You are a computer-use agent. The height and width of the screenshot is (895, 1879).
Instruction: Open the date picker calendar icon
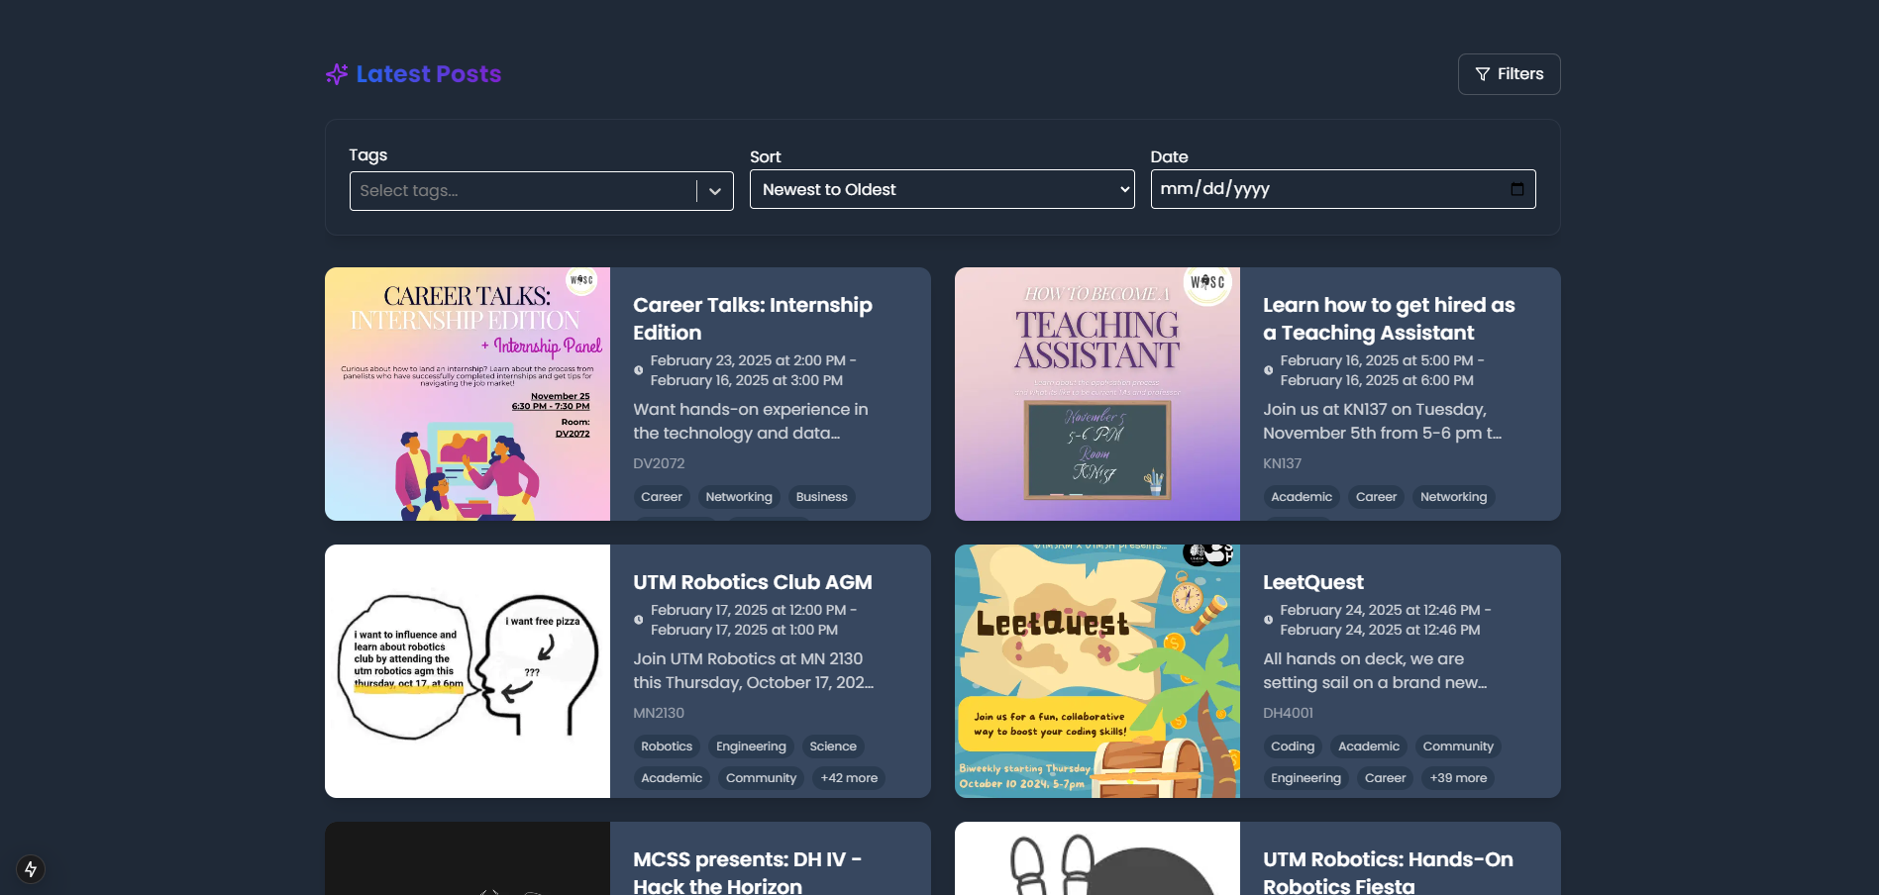coord(1516,189)
